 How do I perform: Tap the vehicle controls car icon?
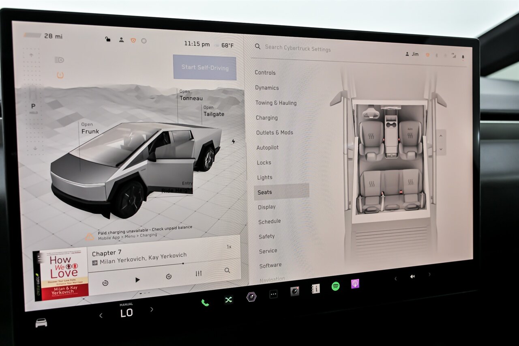tap(41, 322)
